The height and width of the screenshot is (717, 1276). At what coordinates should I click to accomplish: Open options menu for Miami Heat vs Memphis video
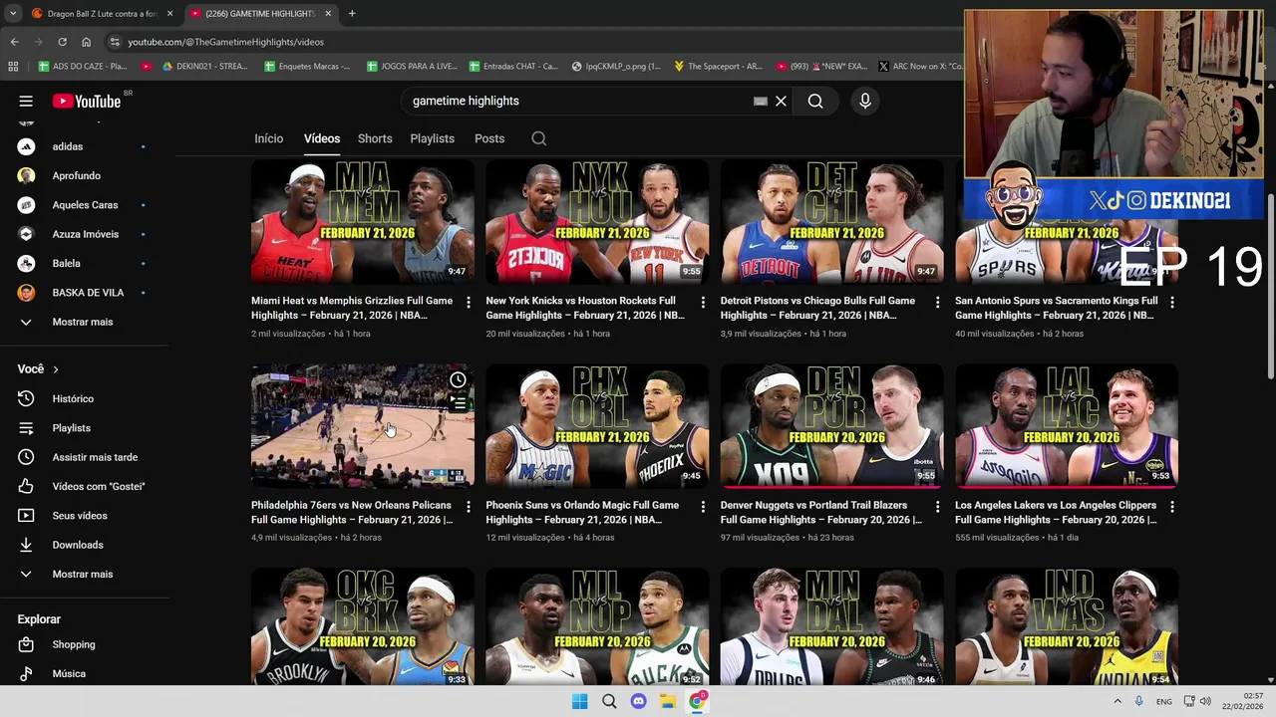tap(469, 301)
